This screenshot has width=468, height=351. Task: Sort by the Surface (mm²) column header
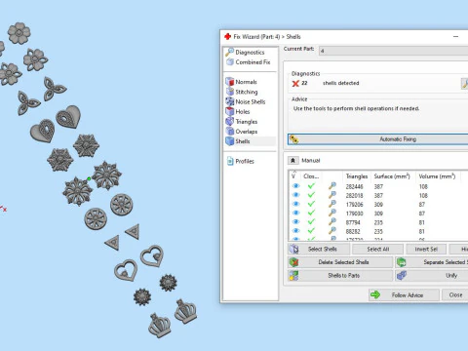392,176
